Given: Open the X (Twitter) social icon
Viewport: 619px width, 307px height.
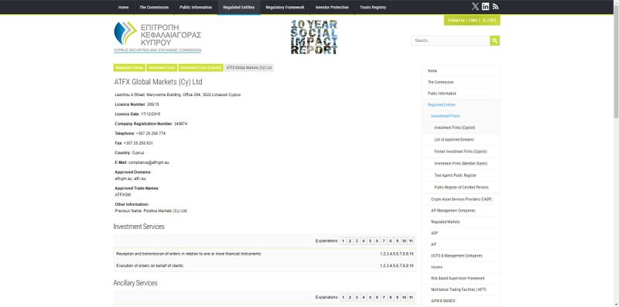Looking at the screenshot, I should tap(475, 6).
